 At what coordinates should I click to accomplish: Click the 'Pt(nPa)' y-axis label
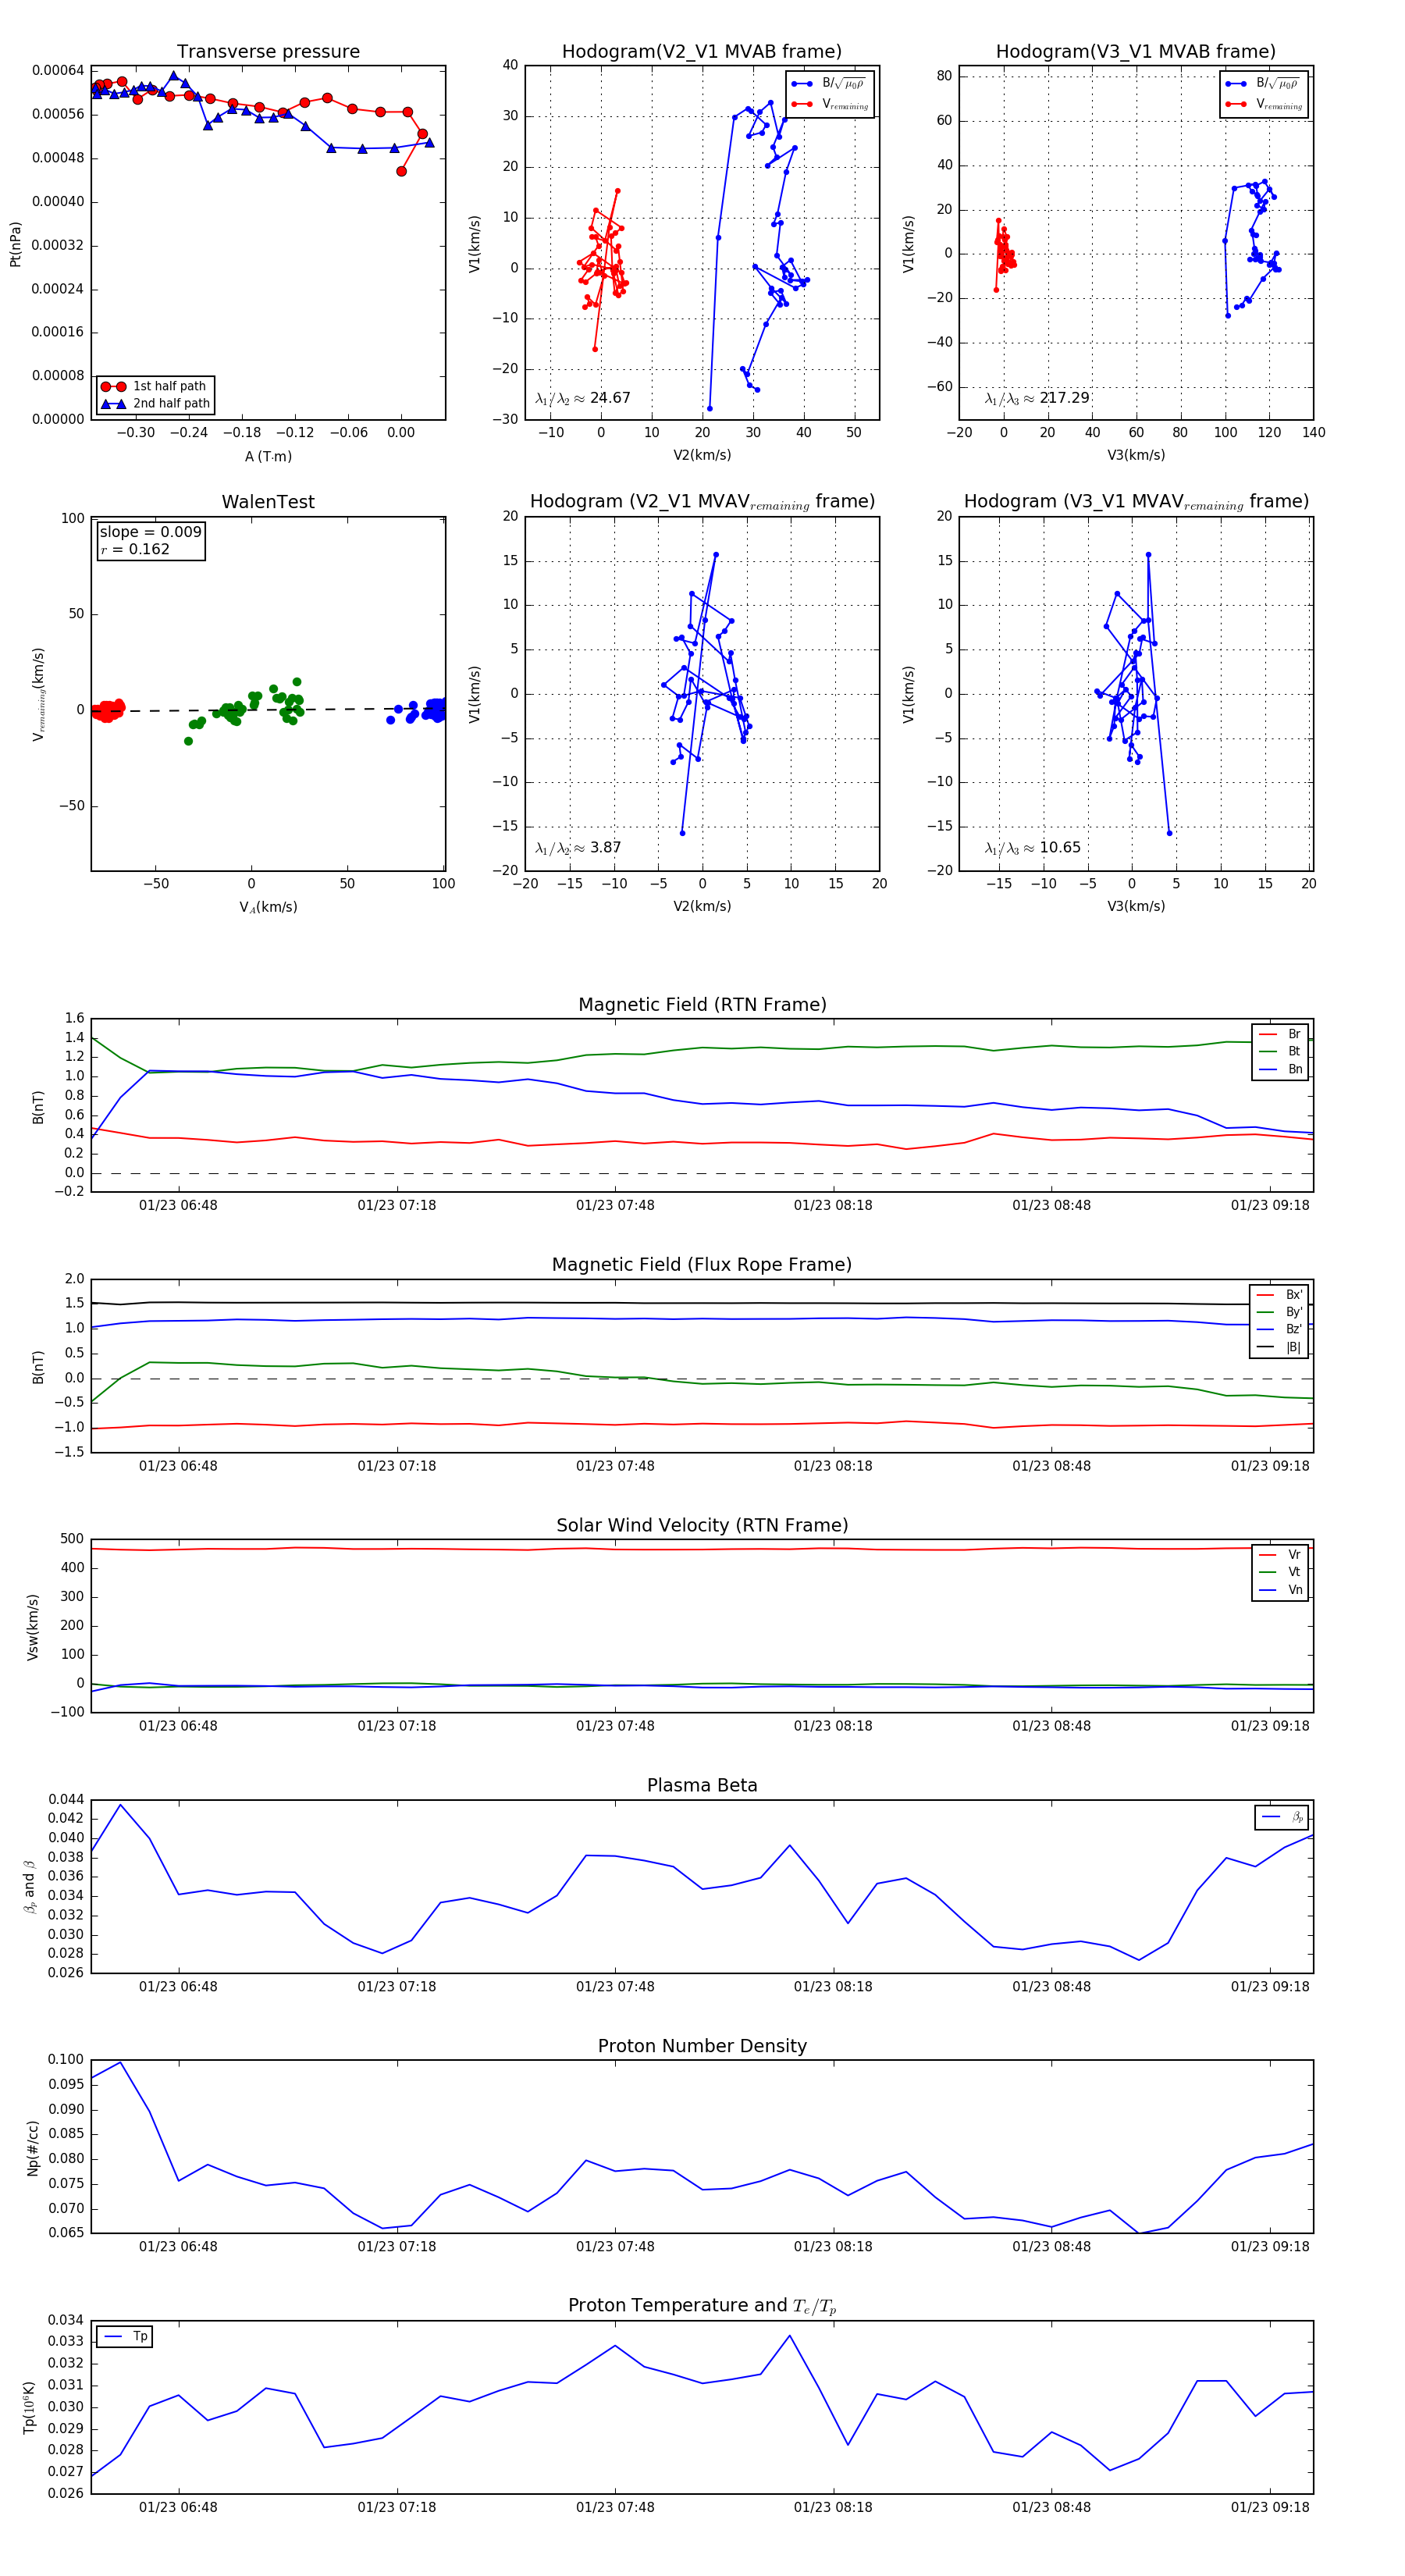[x=15, y=244]
